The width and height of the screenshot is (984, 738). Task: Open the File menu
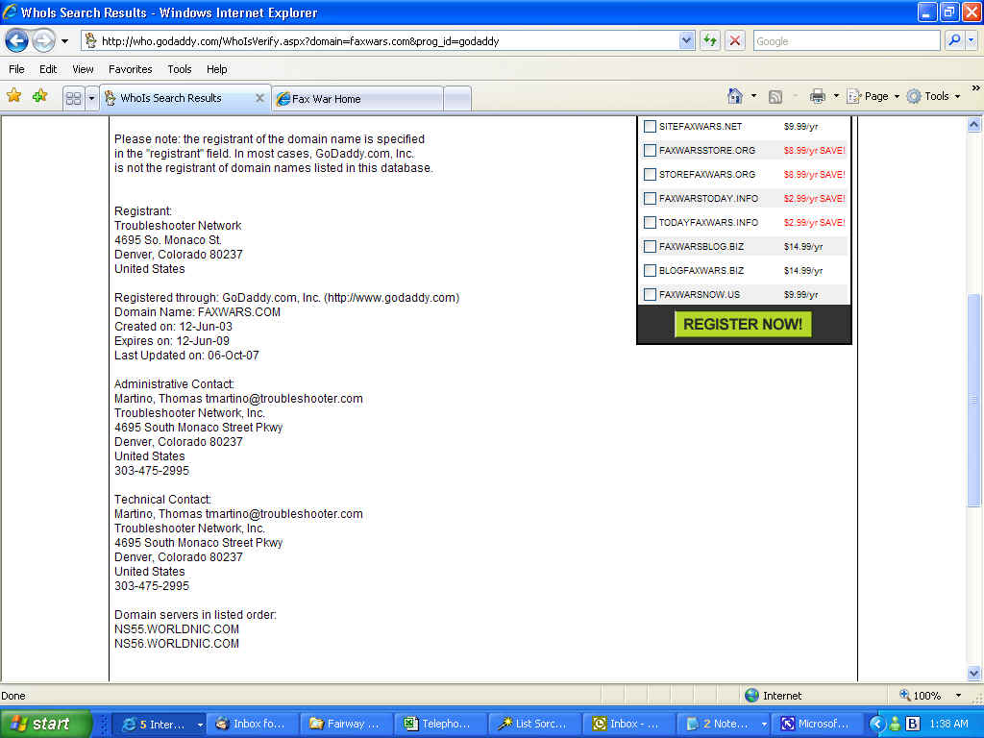coord(17,69)
